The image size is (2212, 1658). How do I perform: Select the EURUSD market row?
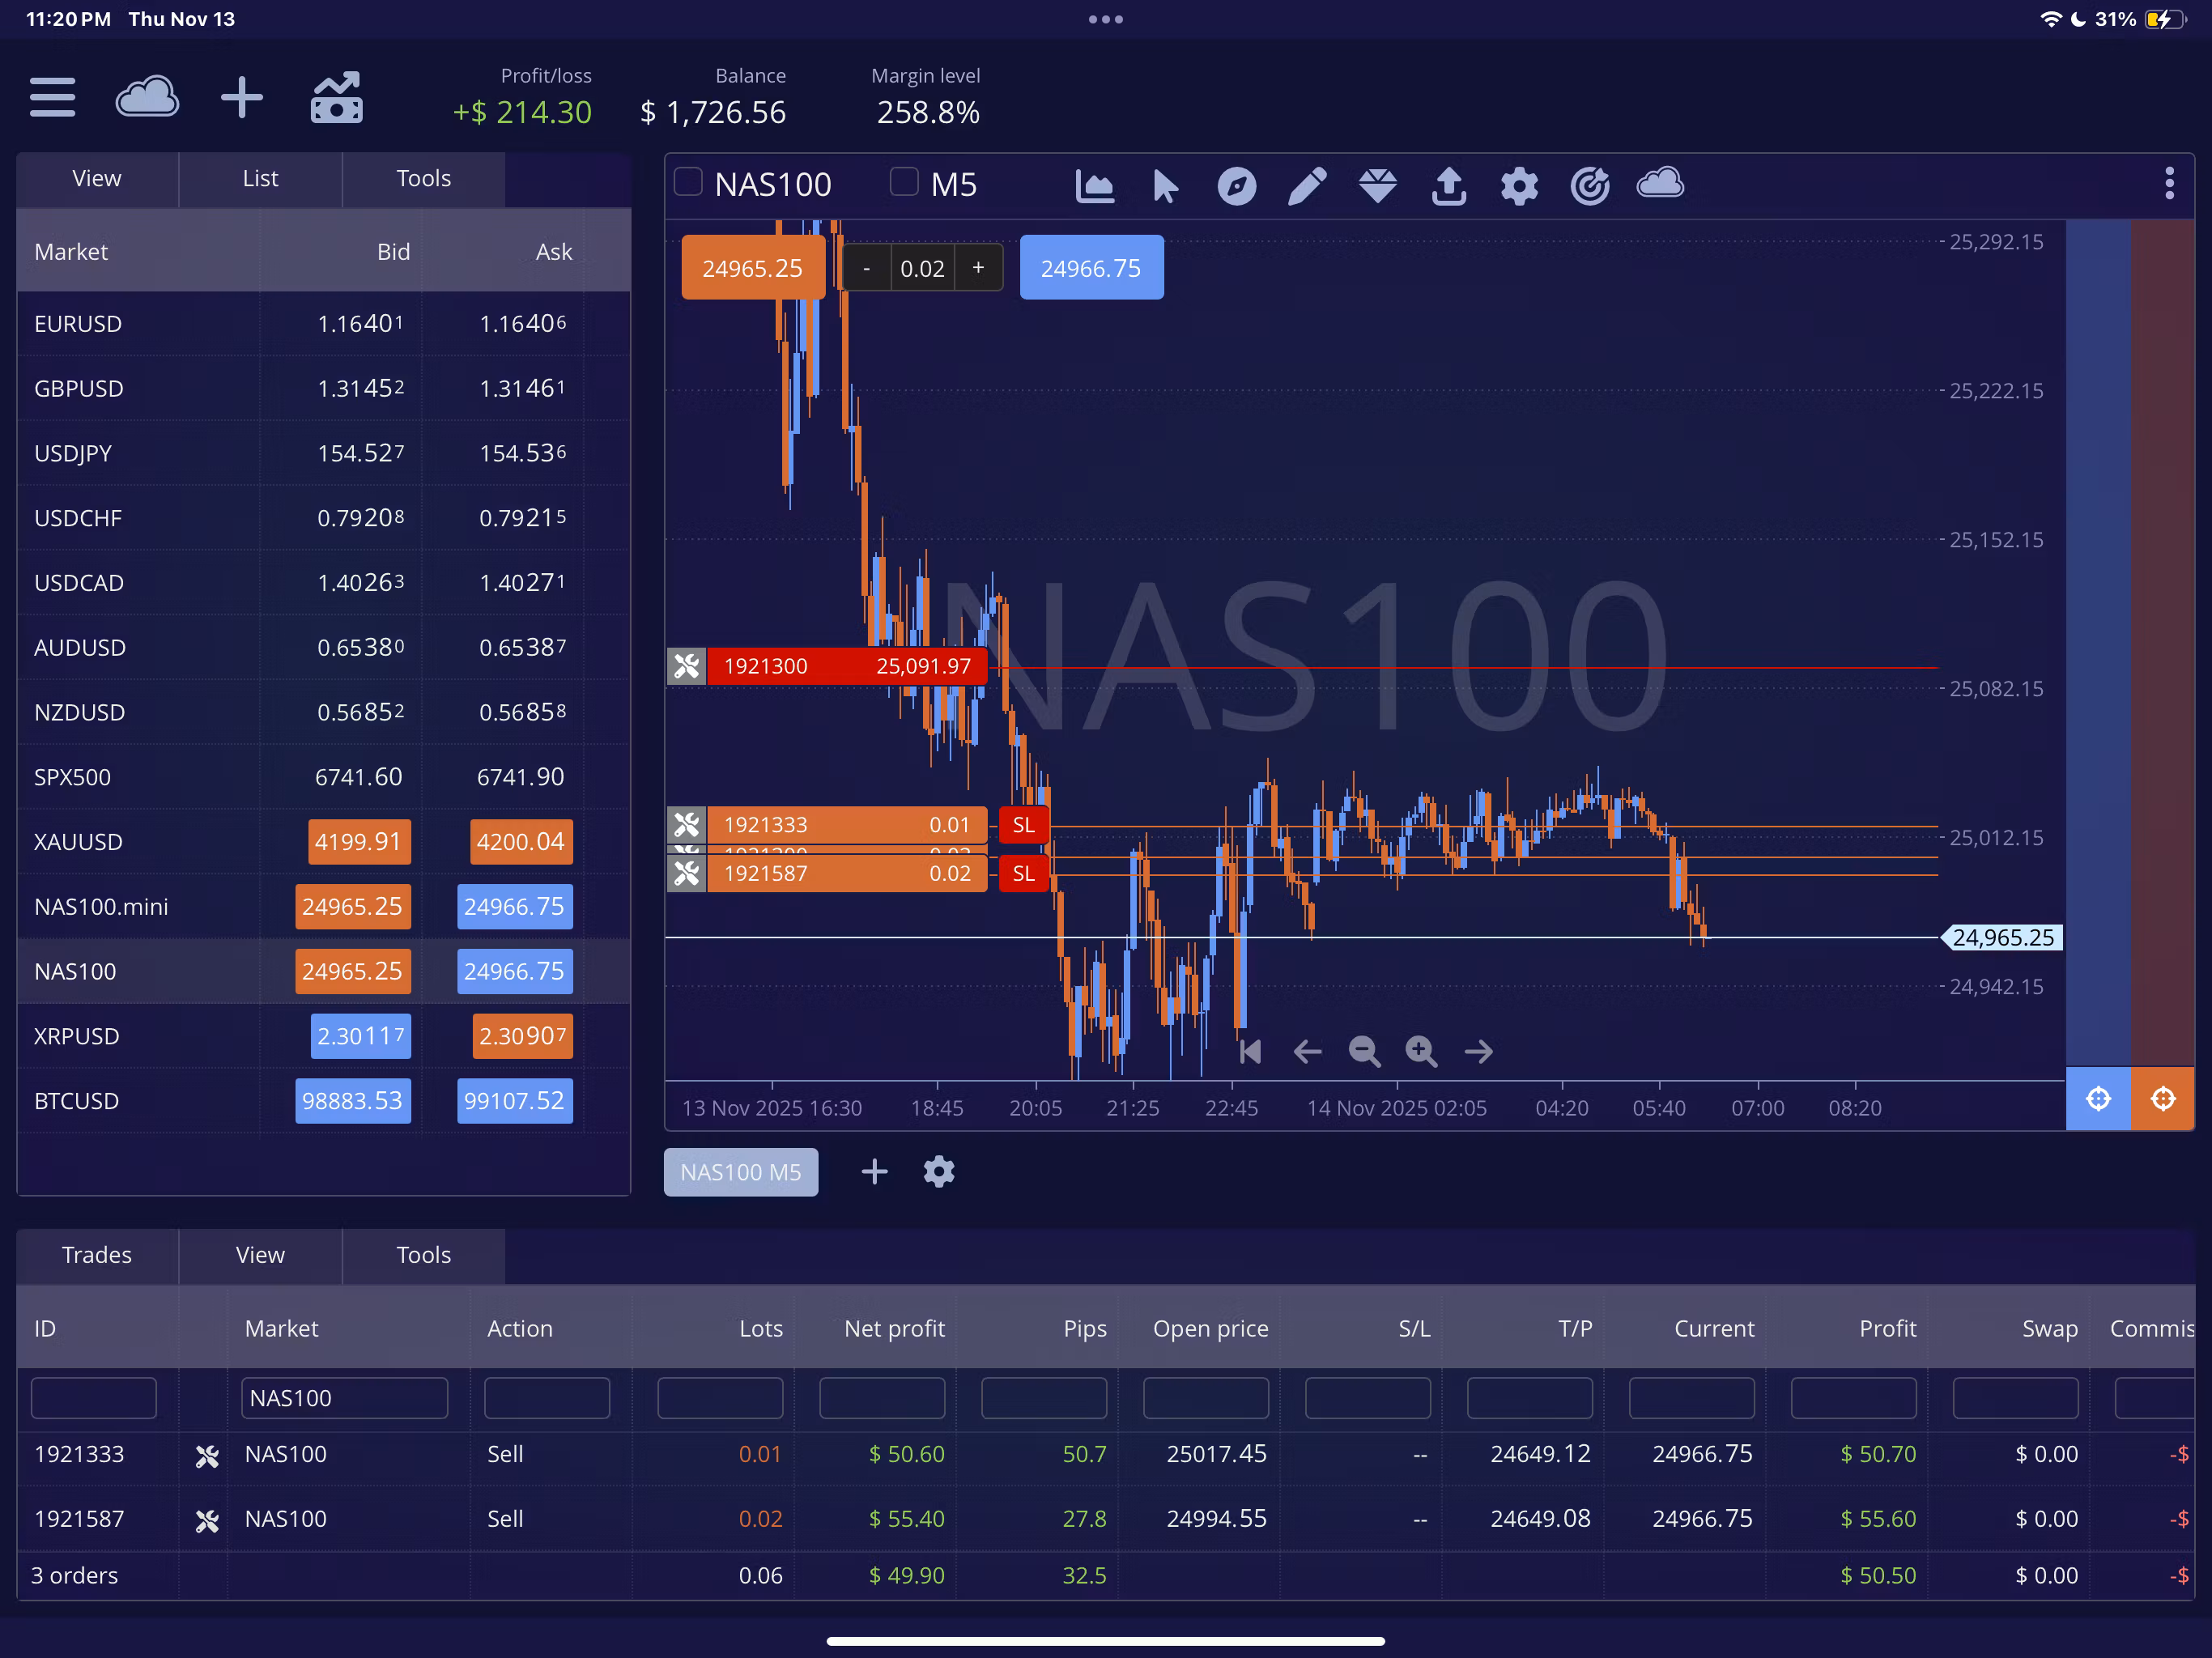(323, 324)
